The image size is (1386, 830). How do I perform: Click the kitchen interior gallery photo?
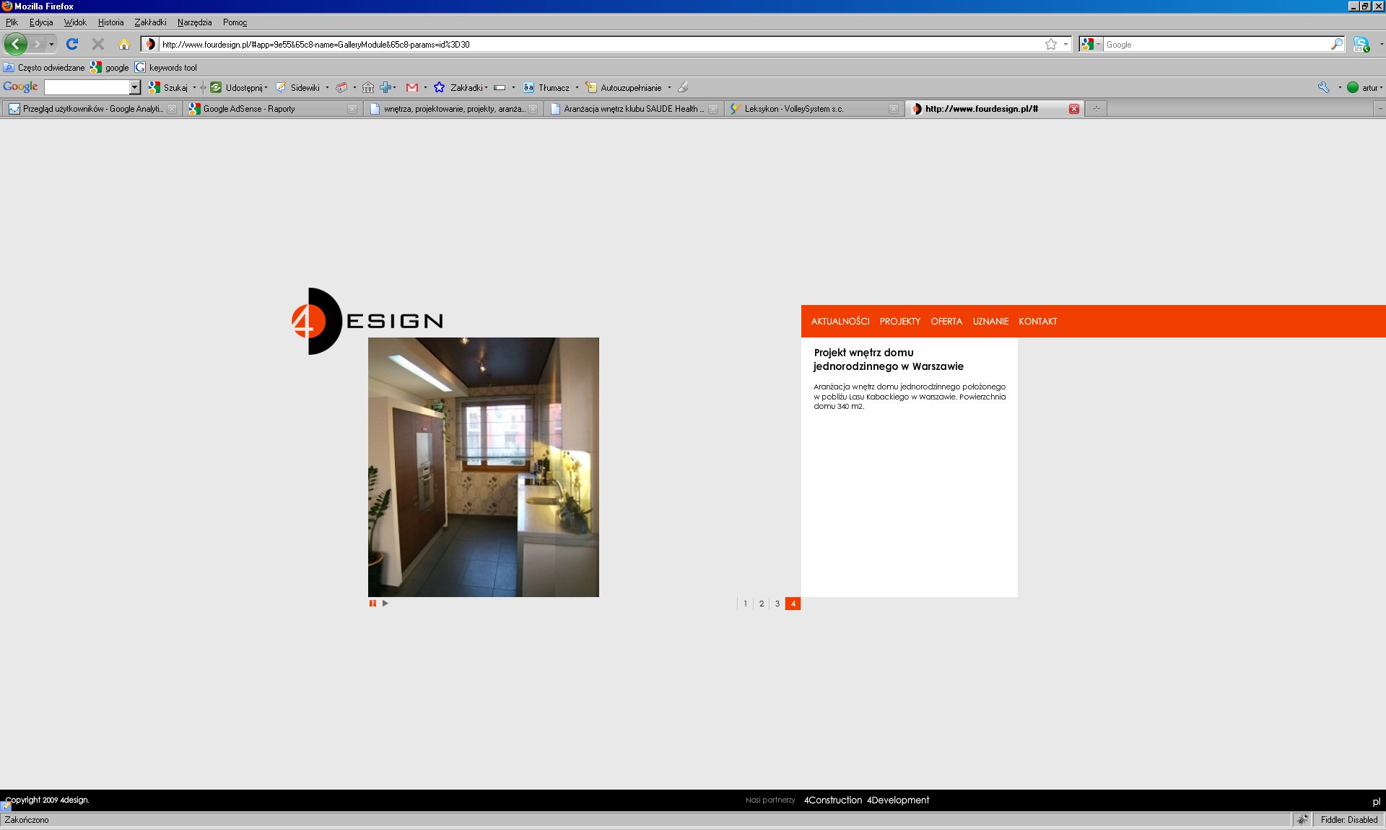[483, 467]
